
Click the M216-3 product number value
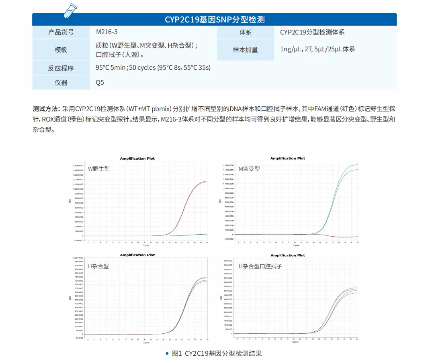click(x=107, y=32)
